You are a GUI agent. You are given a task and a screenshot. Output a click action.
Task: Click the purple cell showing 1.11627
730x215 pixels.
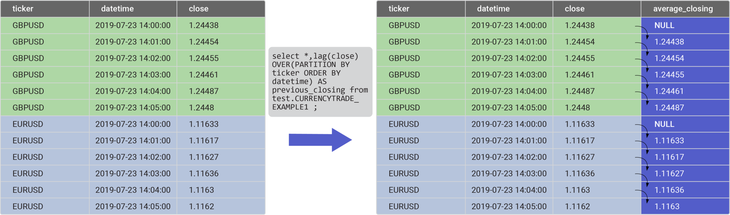685,173
